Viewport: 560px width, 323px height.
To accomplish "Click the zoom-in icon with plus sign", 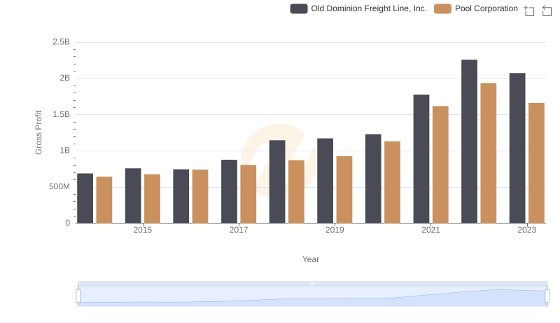I will click(x=529, y=10).
